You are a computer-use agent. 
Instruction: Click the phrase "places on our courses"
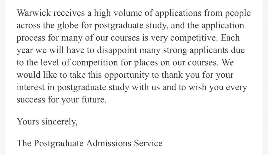[x=175, y=63]
